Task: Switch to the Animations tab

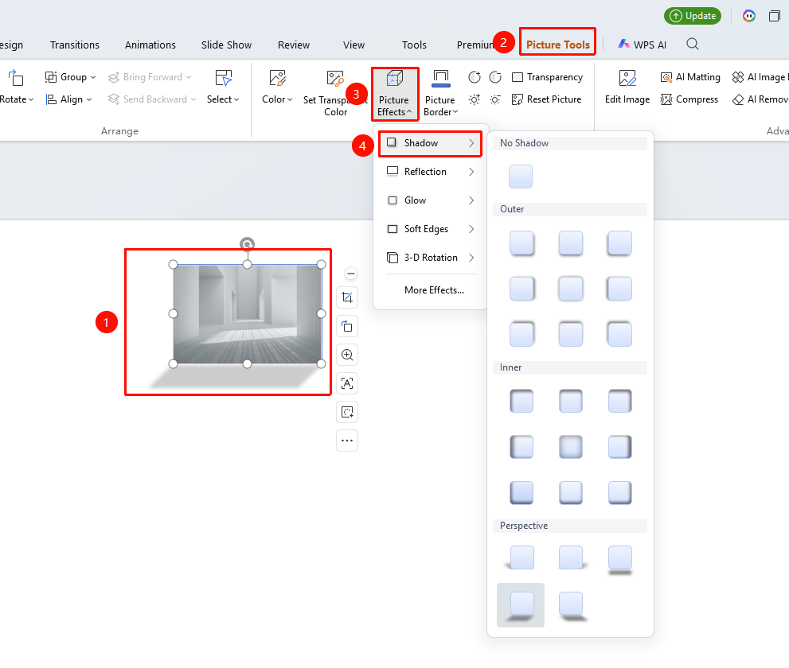Action: click(x=150, y=45)
